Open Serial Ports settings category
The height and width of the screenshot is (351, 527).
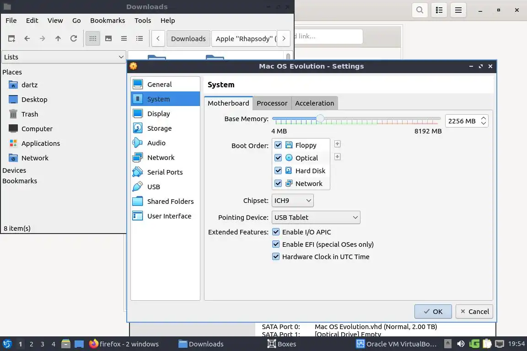165,172
